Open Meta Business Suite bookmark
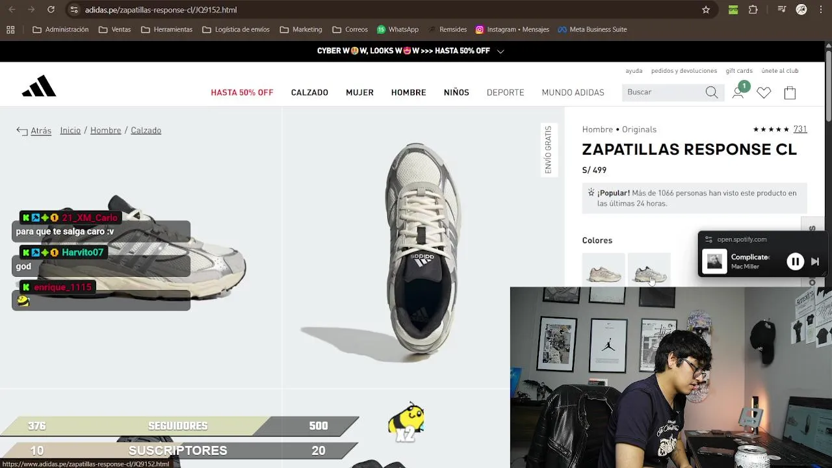832x468 pixels. click(x=592, y=29)
